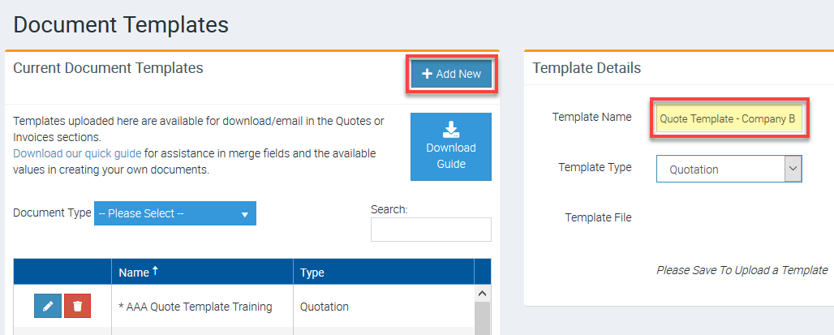Open the Document Type dropdown
The image size is (834, 335).
[x=175, y=213]
